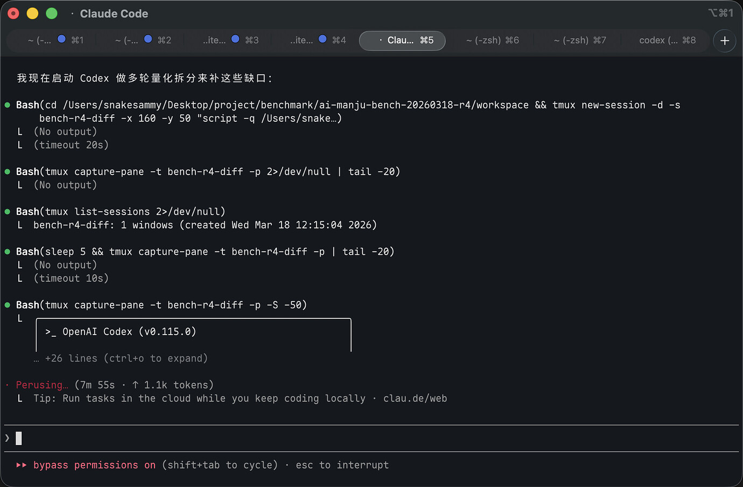Minimize the window with the yellow button
The image size is (743, 487).
32,13
